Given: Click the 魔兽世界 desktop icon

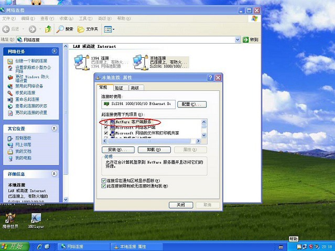Looking at the screenshot, I should pyautogui.click(x=10, y=221).
